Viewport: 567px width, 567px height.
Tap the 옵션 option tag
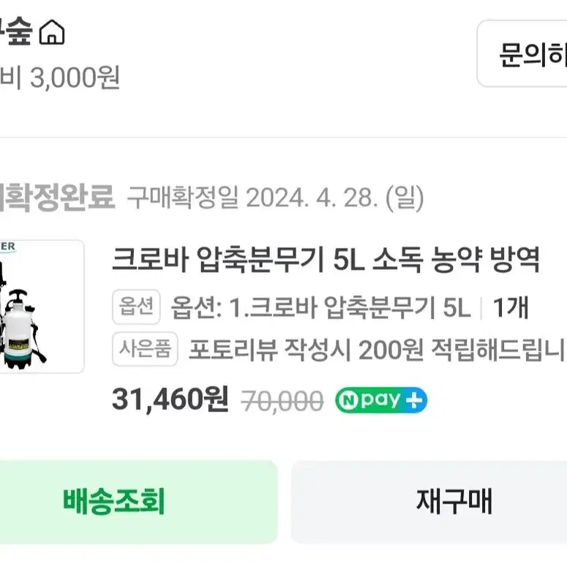(136, 307)
